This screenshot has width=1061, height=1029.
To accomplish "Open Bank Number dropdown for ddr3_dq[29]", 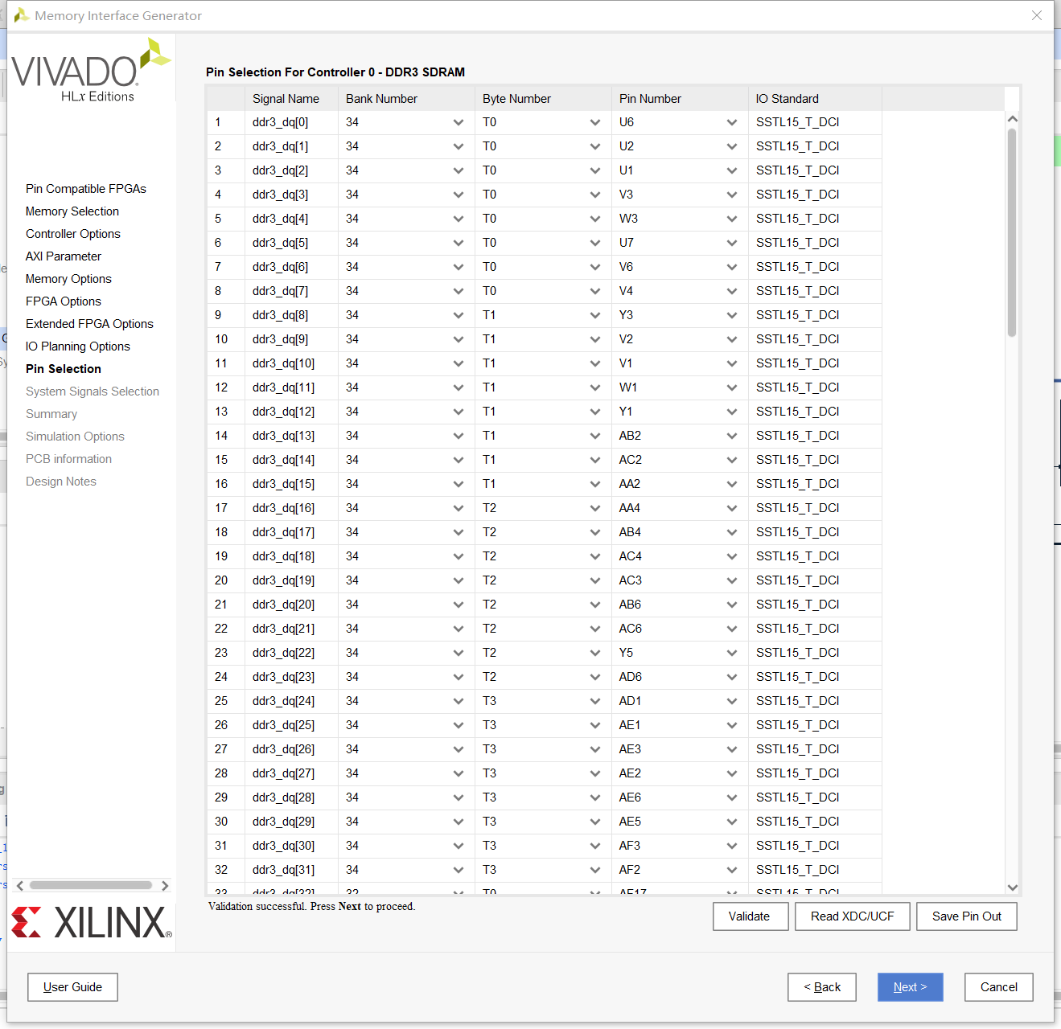I will tap(459, 822).
